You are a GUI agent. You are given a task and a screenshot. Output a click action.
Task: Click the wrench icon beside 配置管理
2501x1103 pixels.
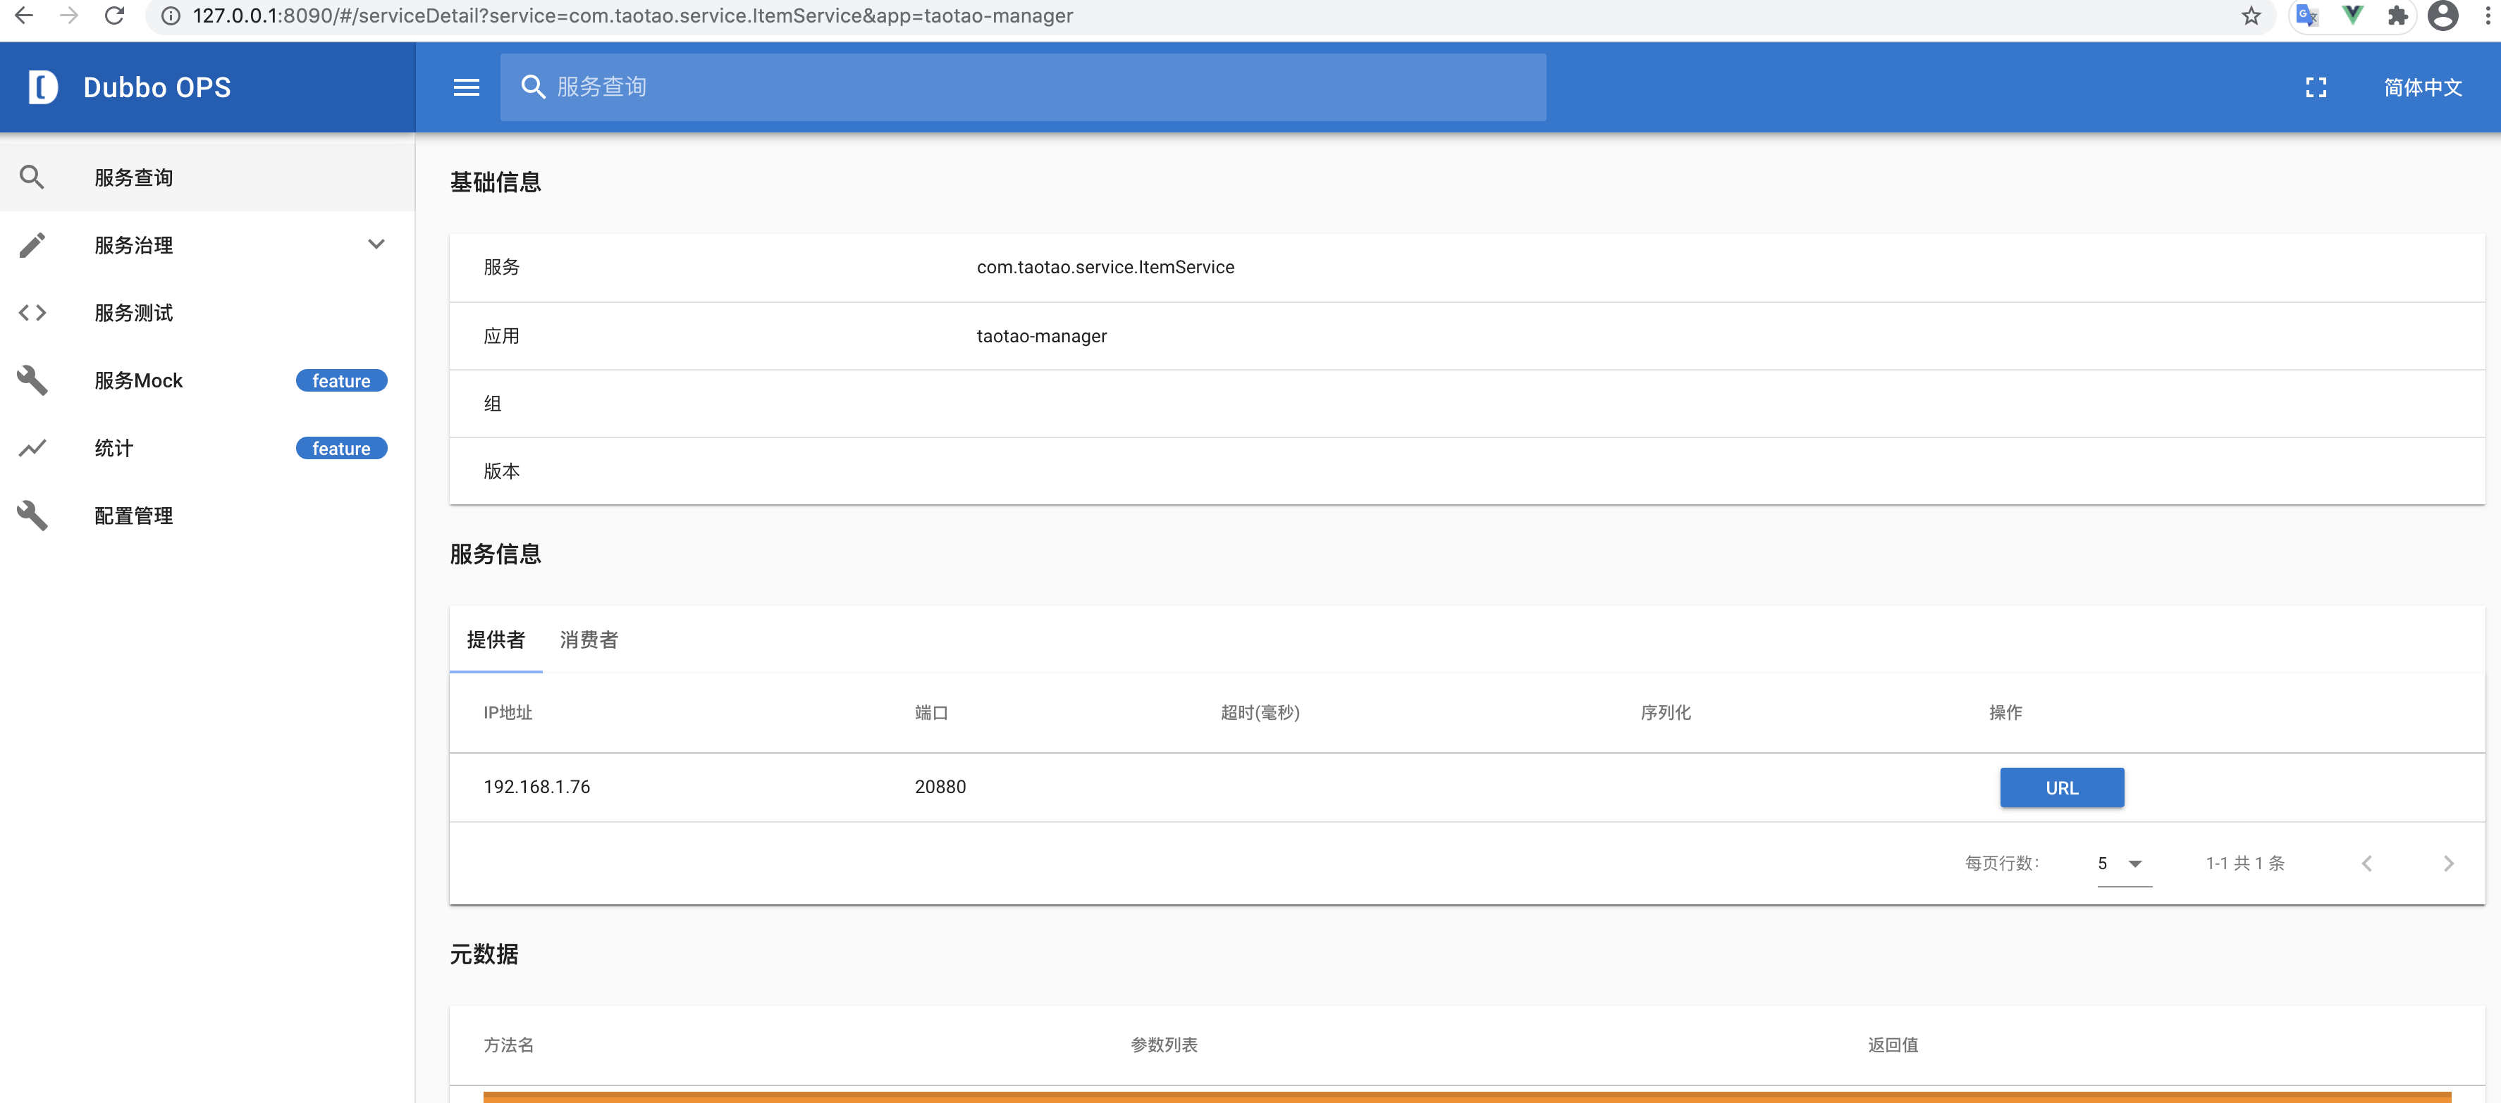click(32, 515)
